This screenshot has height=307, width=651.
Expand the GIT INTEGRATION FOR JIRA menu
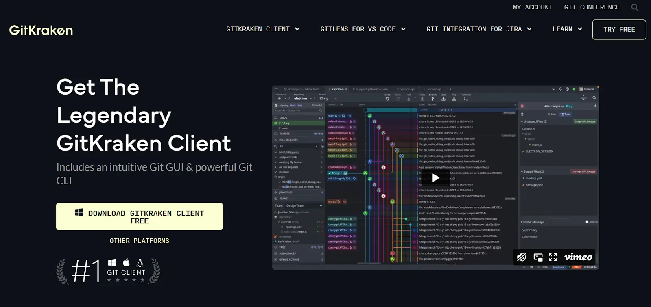[479, 29]
